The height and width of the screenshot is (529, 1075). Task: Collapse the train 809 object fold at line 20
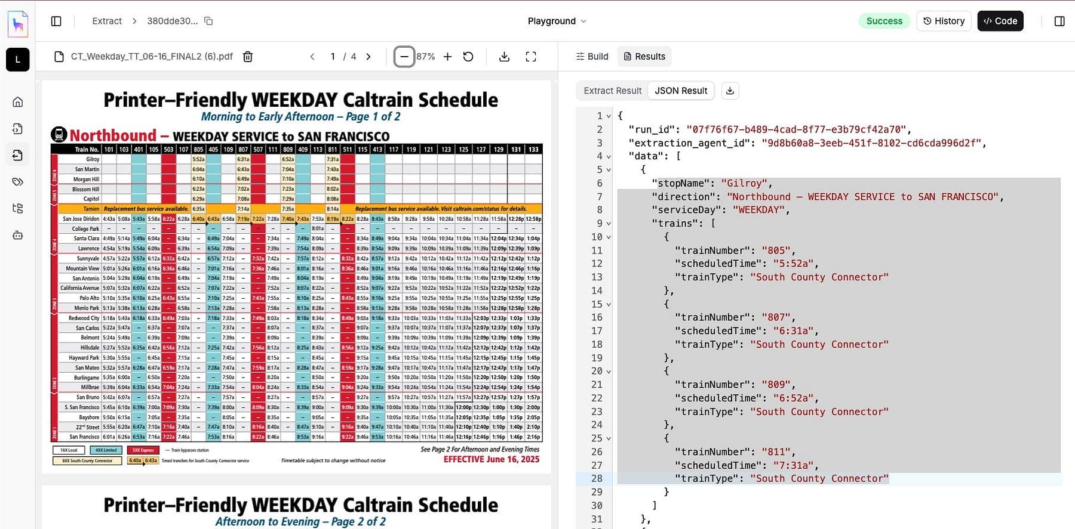tap(609, 372)
